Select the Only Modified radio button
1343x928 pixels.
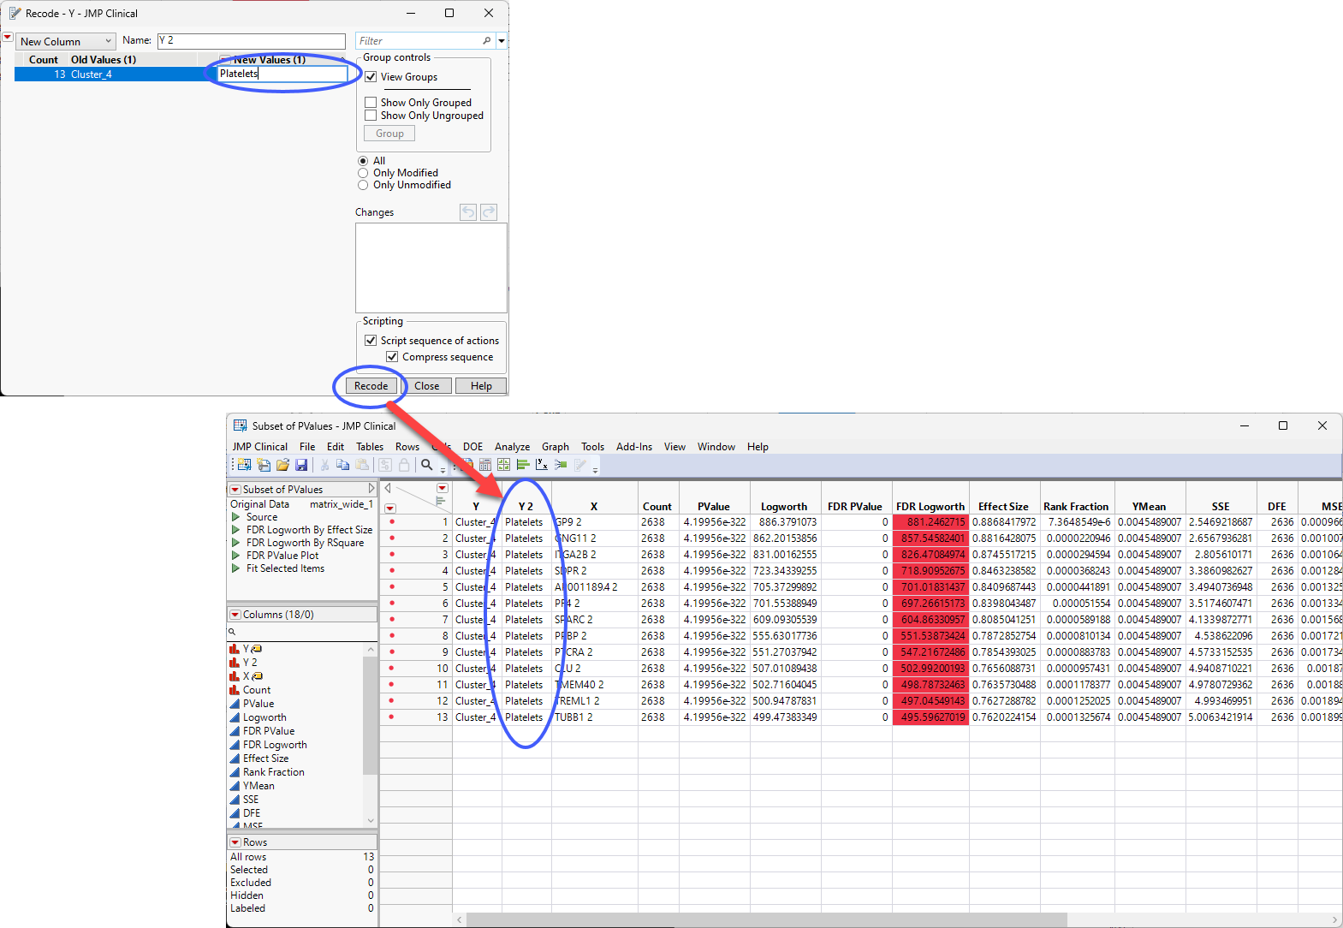tap(363, 173)
